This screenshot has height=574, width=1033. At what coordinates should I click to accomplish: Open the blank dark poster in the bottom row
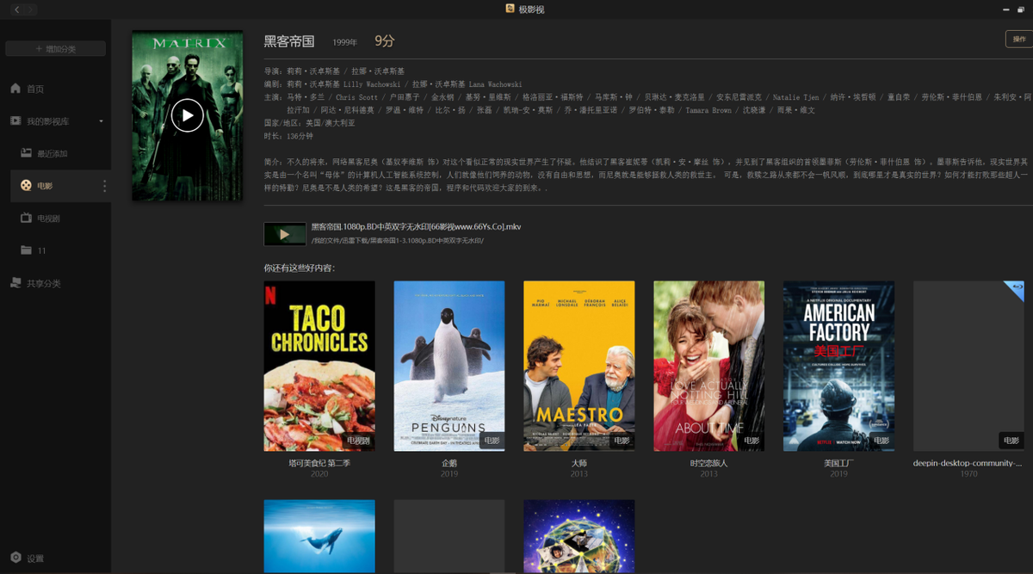449,536
